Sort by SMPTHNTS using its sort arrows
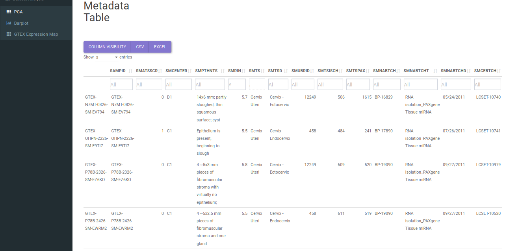The image size is (507, 251). point(223,71)
